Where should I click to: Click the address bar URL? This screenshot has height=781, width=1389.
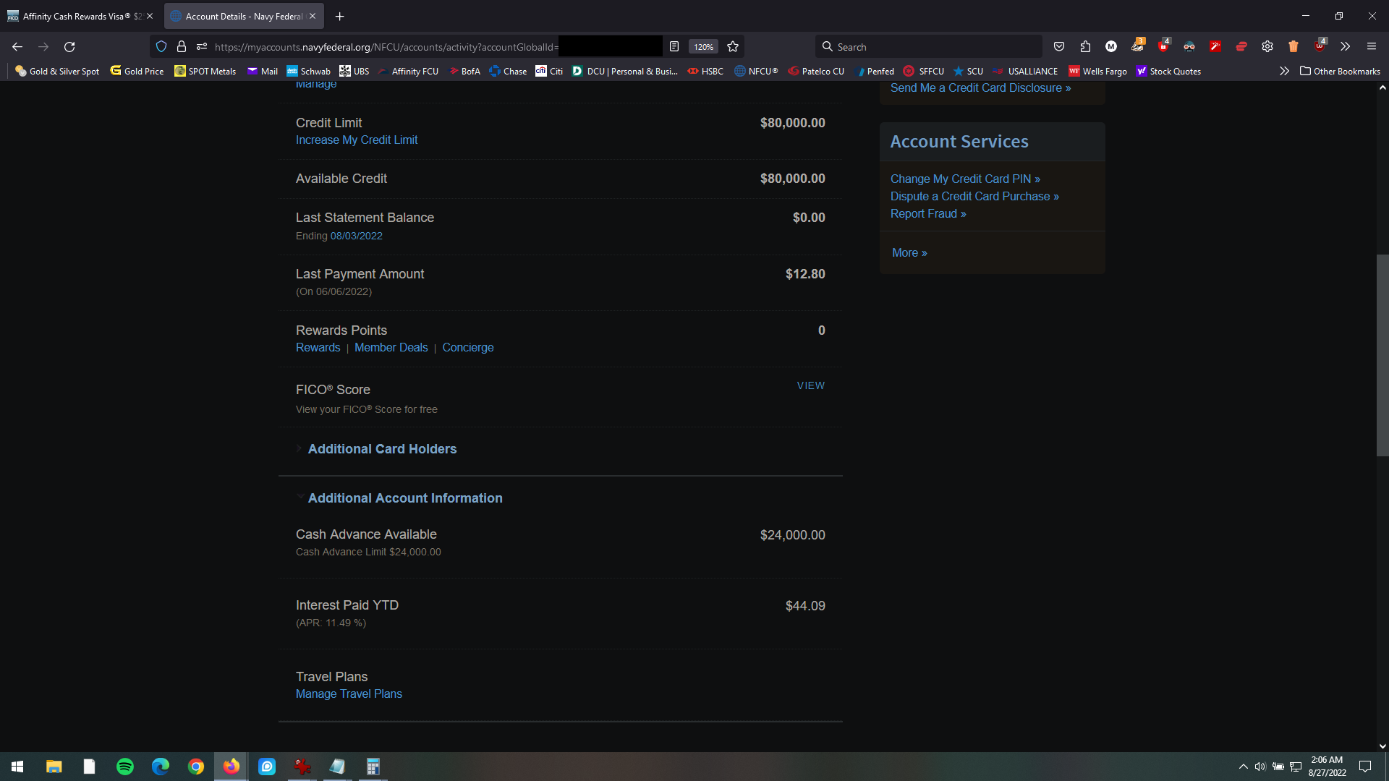pos(386,47)
